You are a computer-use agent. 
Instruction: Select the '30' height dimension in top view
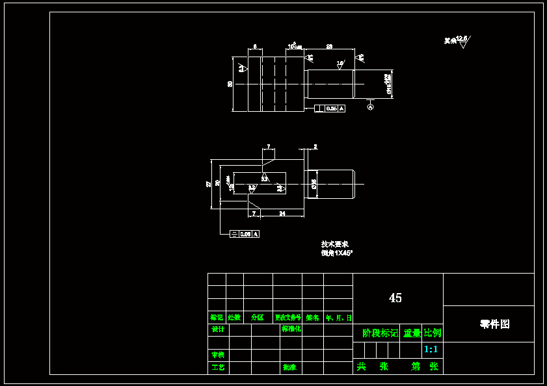point(230,84)
